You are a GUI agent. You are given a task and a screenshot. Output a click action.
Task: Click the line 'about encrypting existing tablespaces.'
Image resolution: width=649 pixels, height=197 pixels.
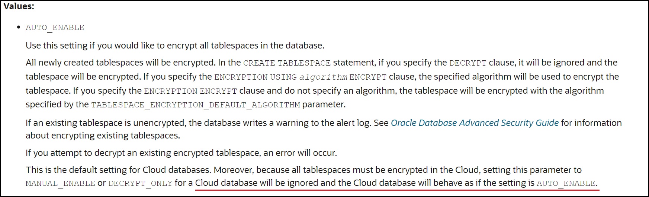[x=103, y=136]
